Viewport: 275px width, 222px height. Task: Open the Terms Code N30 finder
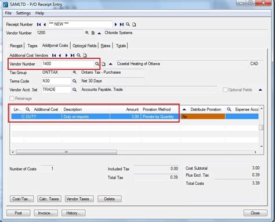74,81
